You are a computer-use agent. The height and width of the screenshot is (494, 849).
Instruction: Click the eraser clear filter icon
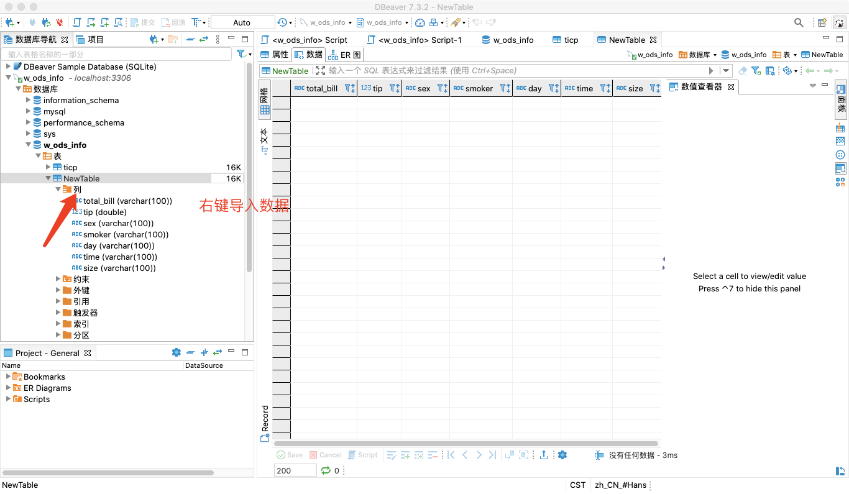click(x=743, y=71)
